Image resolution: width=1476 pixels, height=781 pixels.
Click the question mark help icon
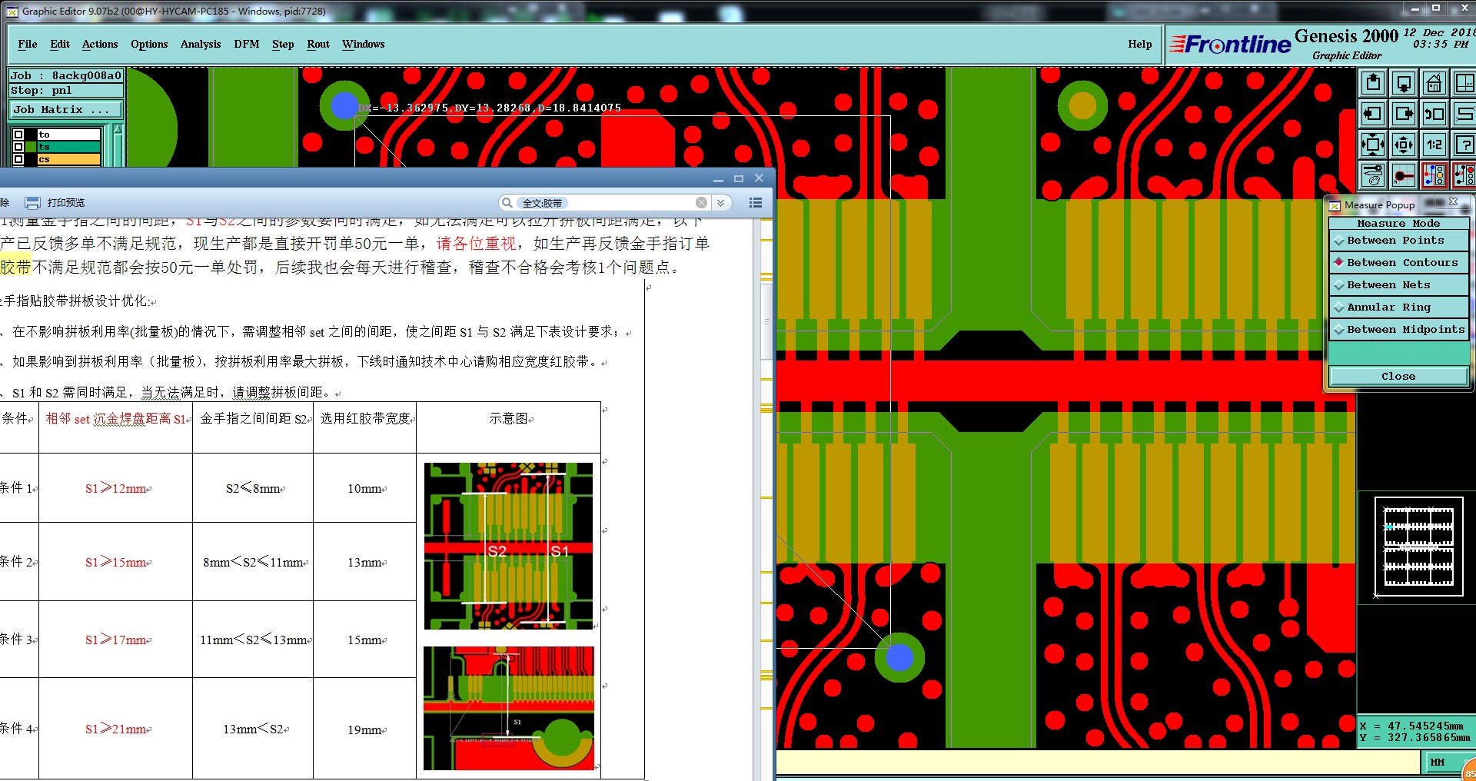tap(1463, 145)
